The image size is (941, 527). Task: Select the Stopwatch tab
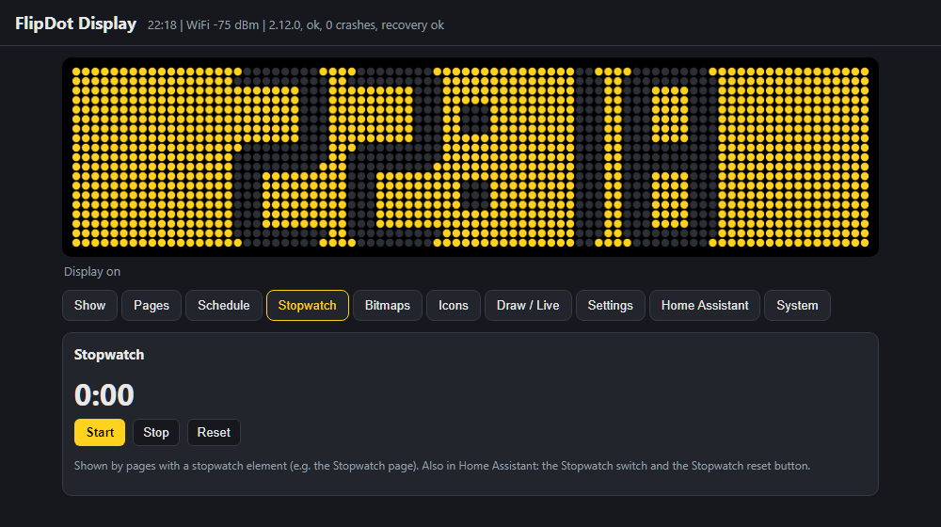coord(308,305)
